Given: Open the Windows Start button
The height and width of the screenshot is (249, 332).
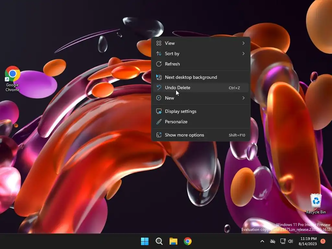Looking at the screenshot, I should tap(145, 241).
